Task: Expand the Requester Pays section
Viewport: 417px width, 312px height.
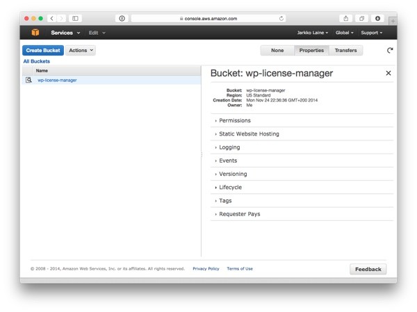Action: point(302,214)
